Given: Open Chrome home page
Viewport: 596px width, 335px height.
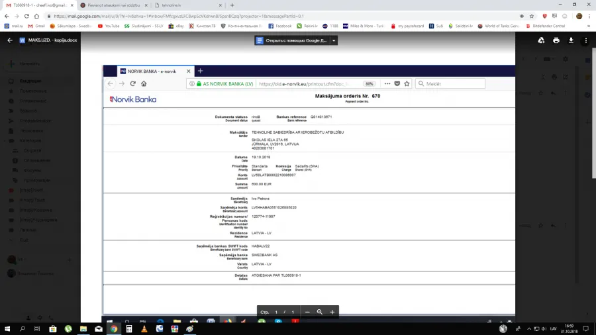Looking at the screenshot, I should pos(36,17).
